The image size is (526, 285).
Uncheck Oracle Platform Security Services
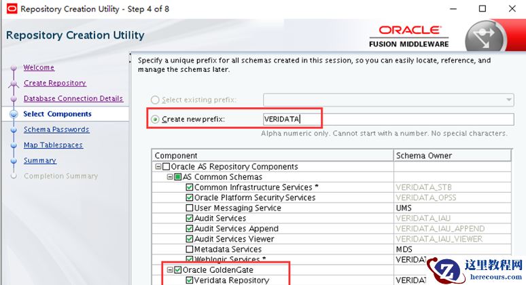point(190,197)
